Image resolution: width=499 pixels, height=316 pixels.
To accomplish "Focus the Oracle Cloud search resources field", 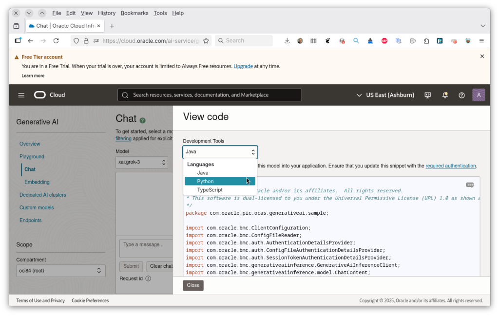I will pos(210,95).
